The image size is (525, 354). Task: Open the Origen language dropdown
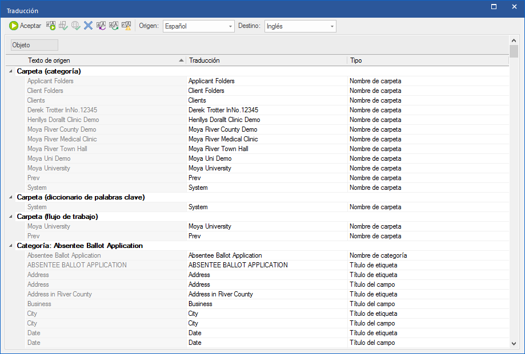[x=199, y=26]
